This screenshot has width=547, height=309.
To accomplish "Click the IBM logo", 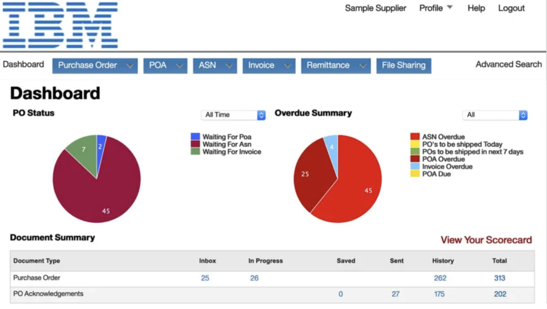I will coord(59,25).
